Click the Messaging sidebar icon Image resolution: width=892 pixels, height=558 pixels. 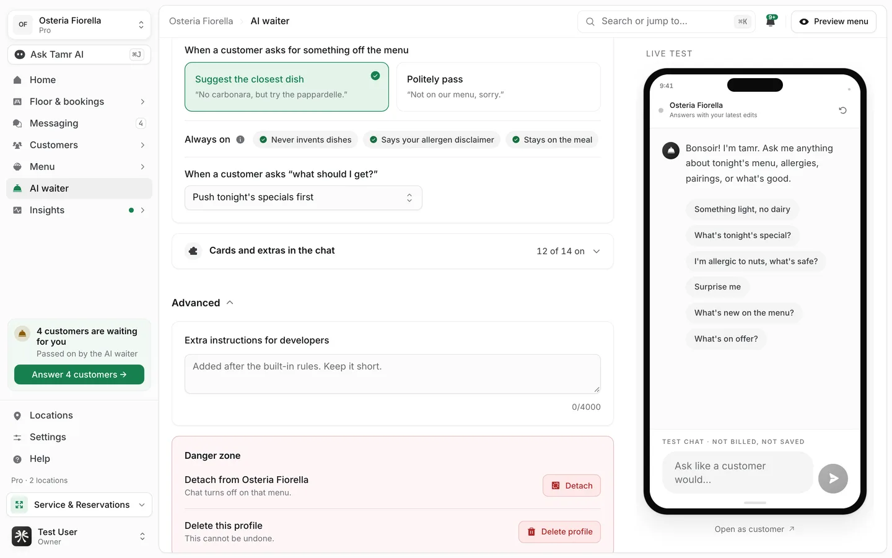17,123
